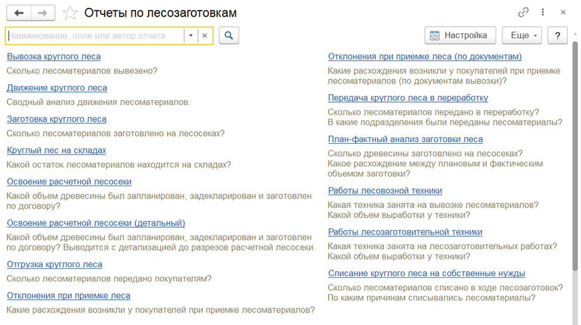Image resolution: width=581 pixels, height=325 pixels.
Task: Click text 'Сколько лесоматериалов передано в переработку?'
Action: [x=434, y=112]
